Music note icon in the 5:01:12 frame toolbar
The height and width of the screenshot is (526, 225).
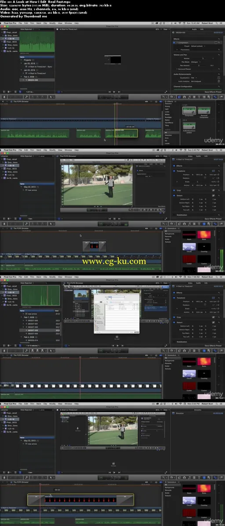click(189, 350)
